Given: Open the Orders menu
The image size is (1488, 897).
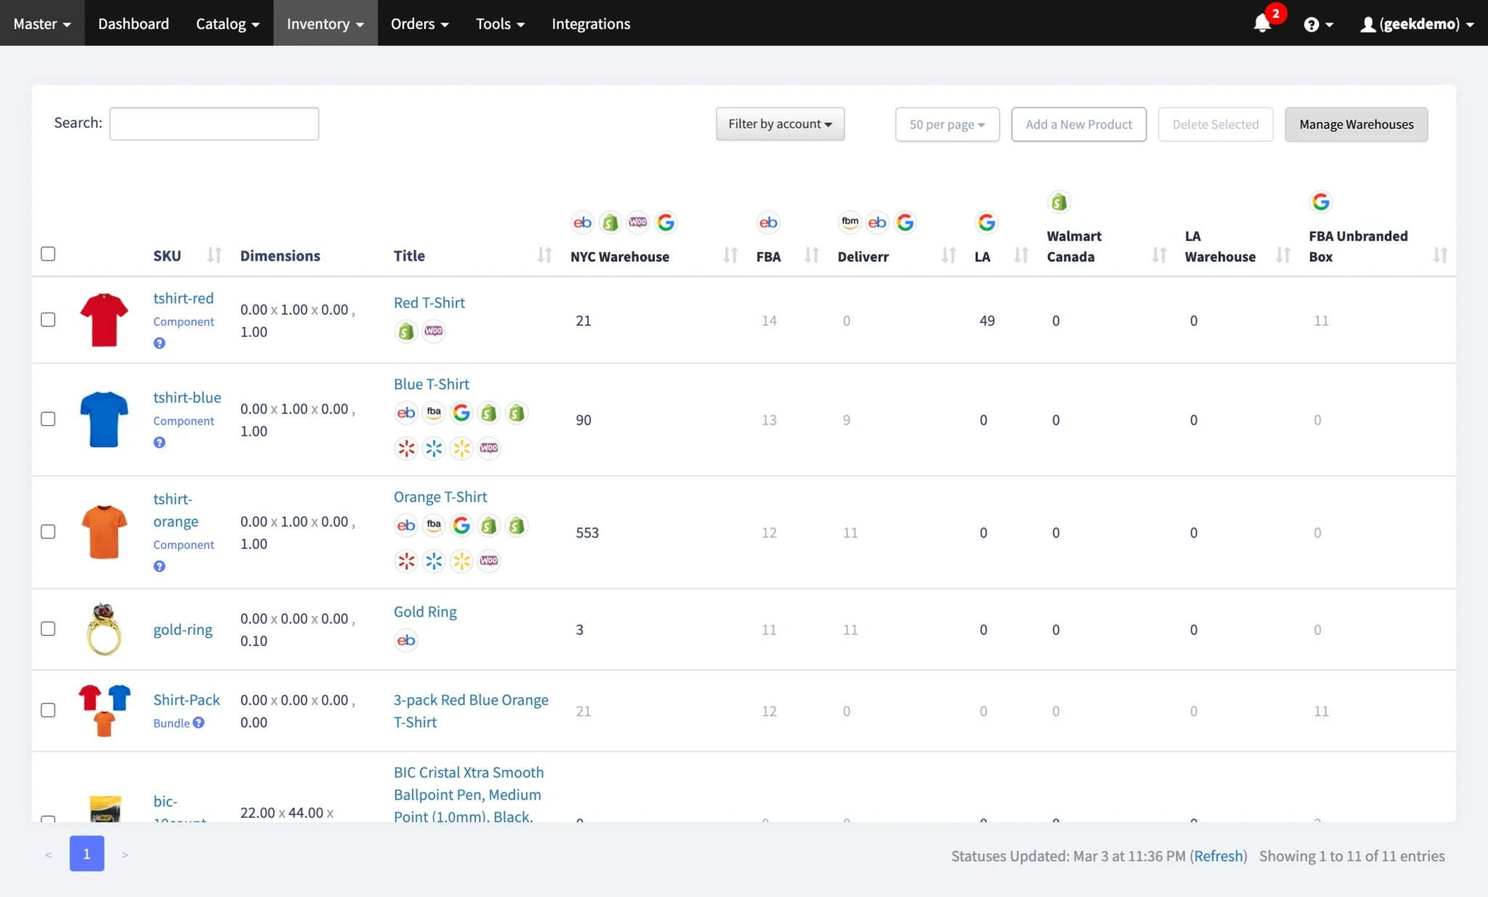Looking at the screenshot, I should pyautogui.click(x=419, y=24).
